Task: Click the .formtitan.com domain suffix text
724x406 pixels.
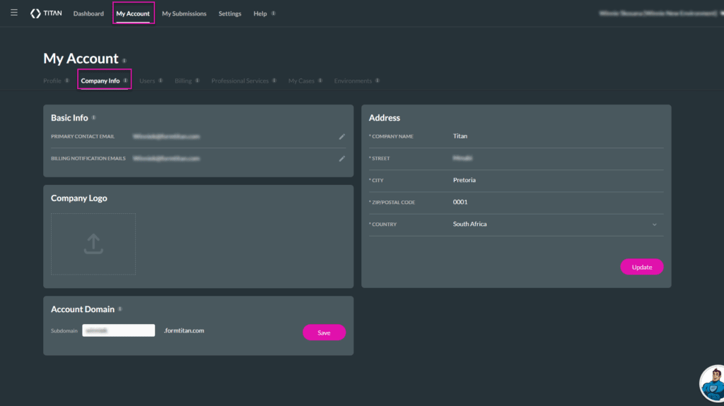Action: [184, 330]
